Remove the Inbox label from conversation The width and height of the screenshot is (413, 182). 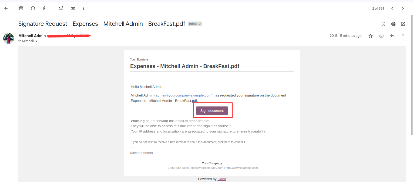200,24
